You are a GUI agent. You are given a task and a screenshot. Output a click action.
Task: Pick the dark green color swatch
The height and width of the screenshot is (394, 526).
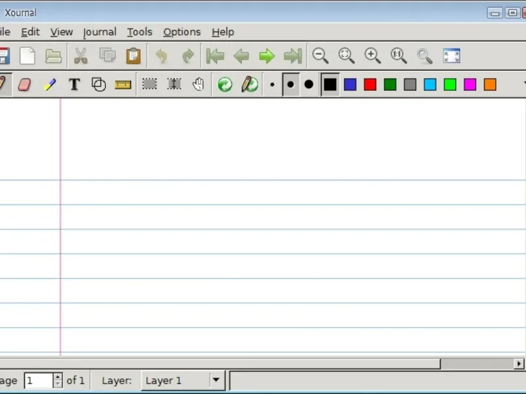point(390,85)
